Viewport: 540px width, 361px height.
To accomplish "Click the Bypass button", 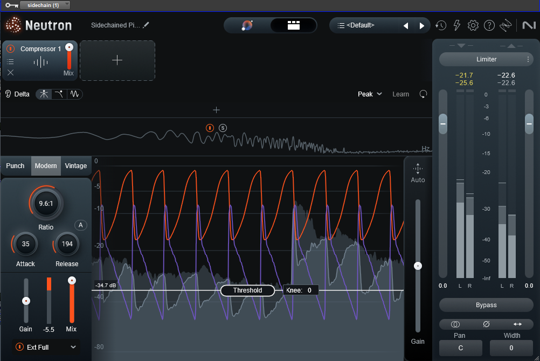I will tap(486, 305).
